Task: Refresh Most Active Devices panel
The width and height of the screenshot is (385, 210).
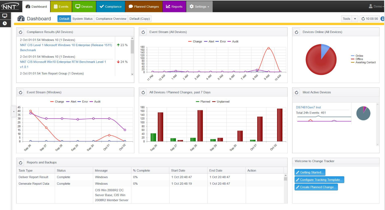Action: (x=297, y=93)
